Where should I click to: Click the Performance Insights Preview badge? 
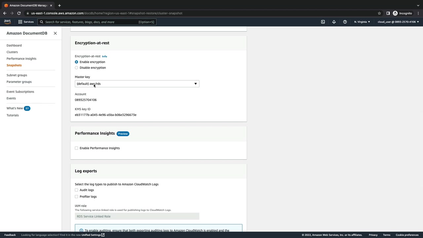click(x=123, y=134)
